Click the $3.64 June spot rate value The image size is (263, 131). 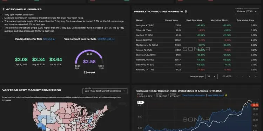56,59
